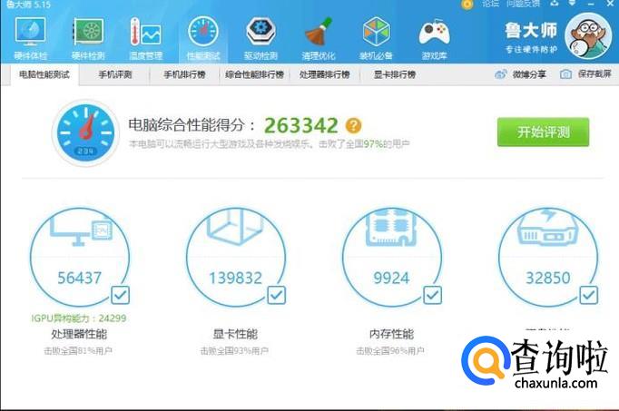
Task: Switch to the 手机排行榜 tab
Action: click(185, 74)
